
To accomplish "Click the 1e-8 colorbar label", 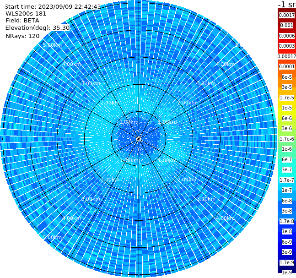I will (x=287, y=231).
